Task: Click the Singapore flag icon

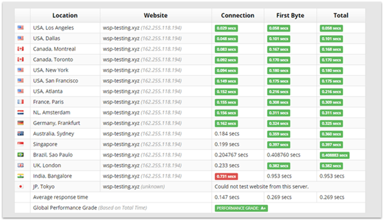Action: [20, 144]
